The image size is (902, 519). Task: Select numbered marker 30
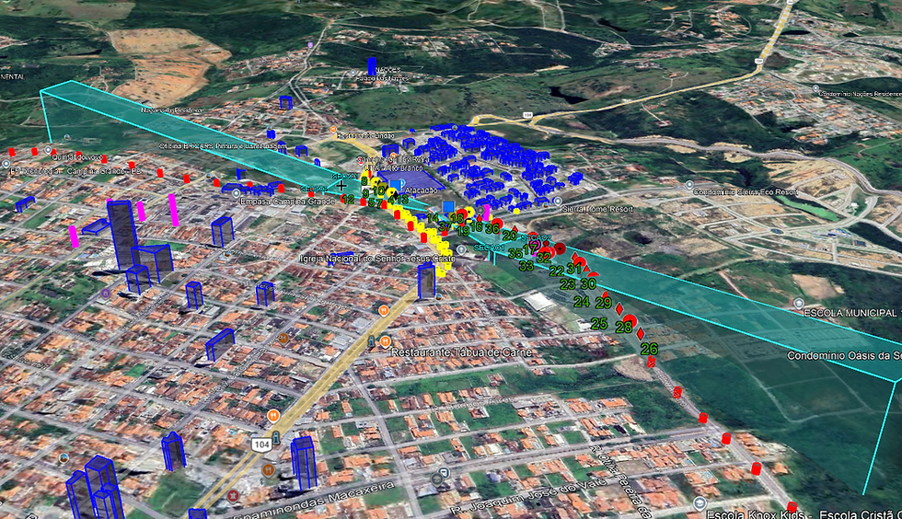point(588,283)
